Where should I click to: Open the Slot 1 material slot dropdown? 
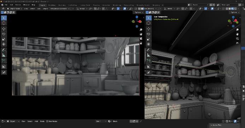(101, 121)
